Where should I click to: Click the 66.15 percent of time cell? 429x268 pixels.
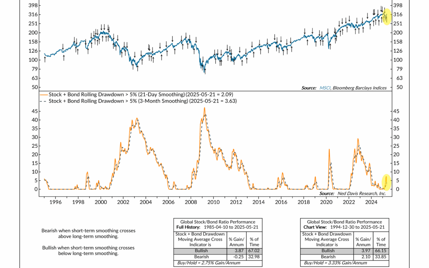381,251
